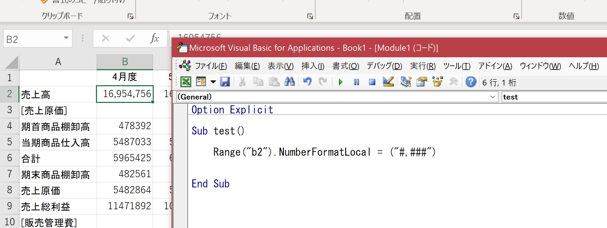Open 配置 group dialog launcher
Screen dimensions: 607x228
(x=516, y=16)
